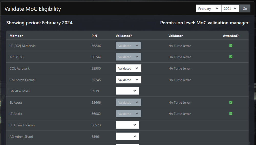The image size is (256, 145).
Task: Toggle Awarded checkbox for APP 8T88
Action: click(231, 57)
